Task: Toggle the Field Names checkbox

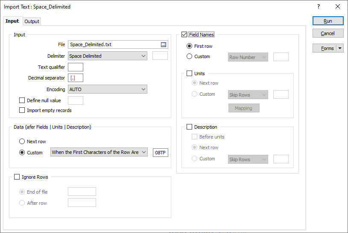Action: pos(184,35)
